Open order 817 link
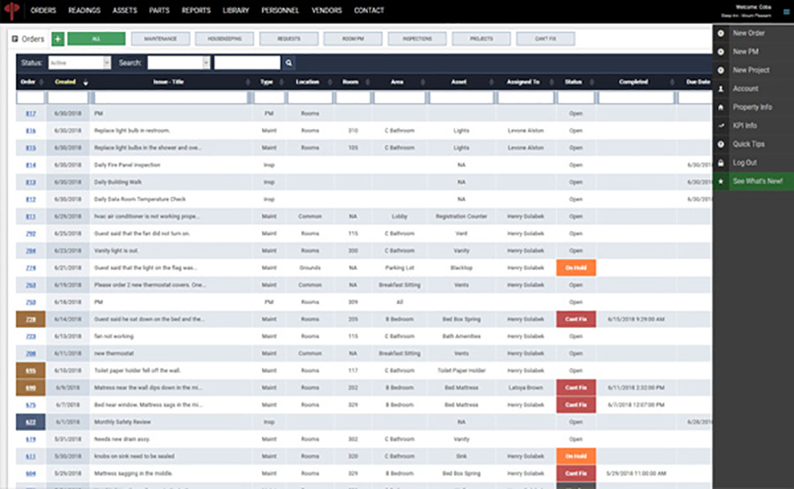This screenshot has height=489, width=794. (31, 114)
